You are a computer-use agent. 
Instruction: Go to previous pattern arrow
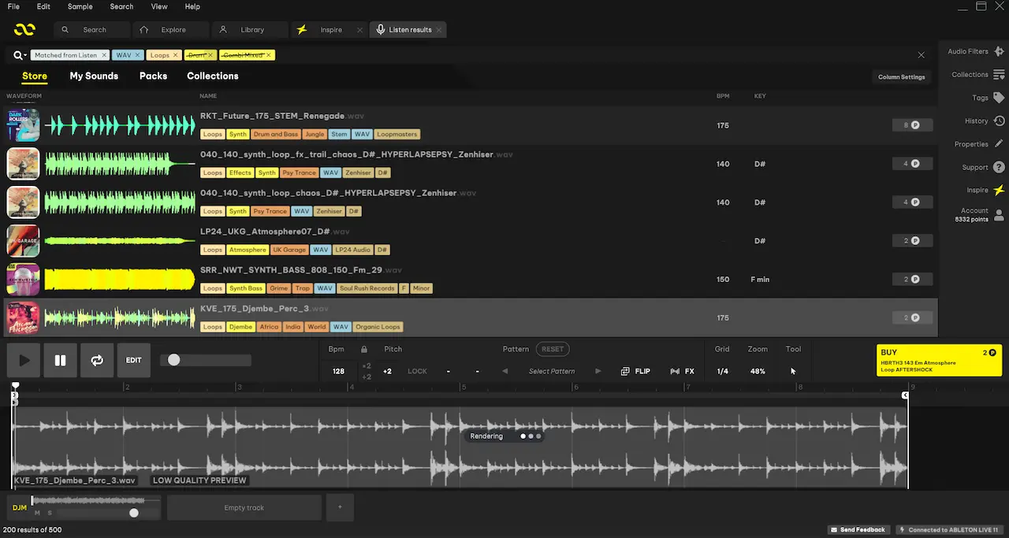pyautogui.click(x=505, y=371)
